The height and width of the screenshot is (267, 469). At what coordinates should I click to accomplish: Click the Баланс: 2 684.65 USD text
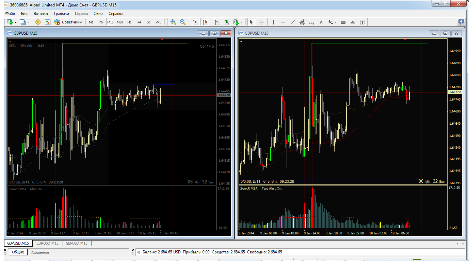coord(161,252)
